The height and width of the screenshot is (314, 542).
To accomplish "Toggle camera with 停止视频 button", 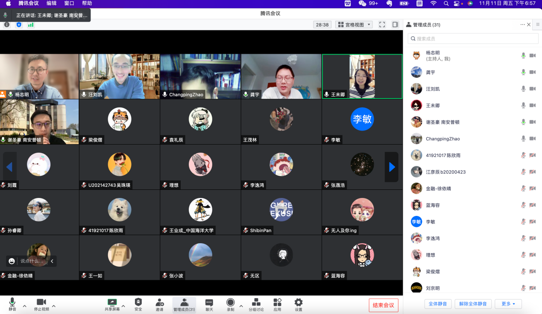I will pos(41,304).
